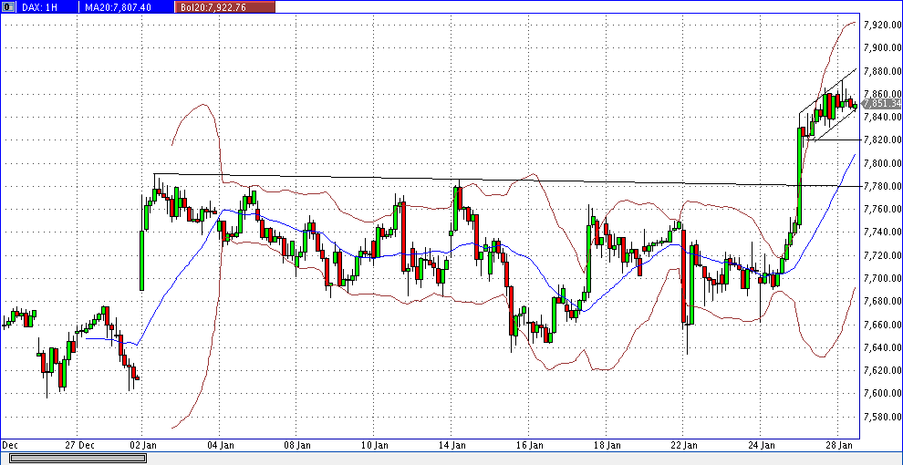Click the 14 Jan date axis label
The width and height of the screenshot is (903, 465).
452,445
